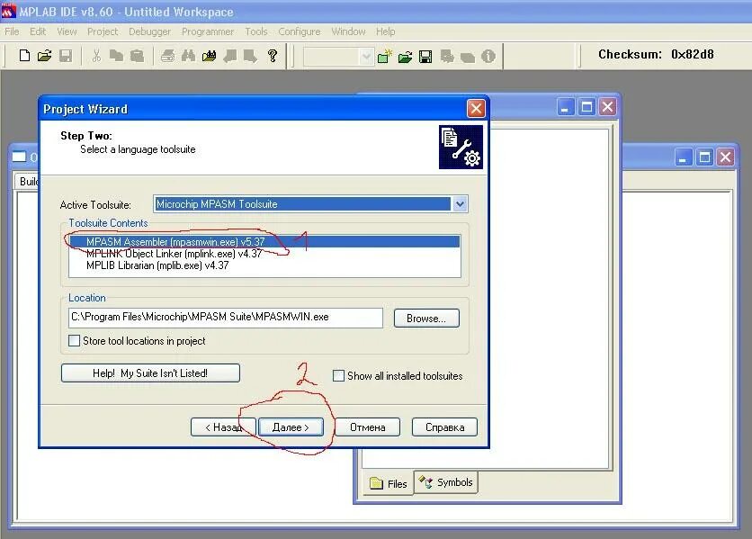Click the Location path input field
The image size is (752, 539).
(x=226, y=318)
